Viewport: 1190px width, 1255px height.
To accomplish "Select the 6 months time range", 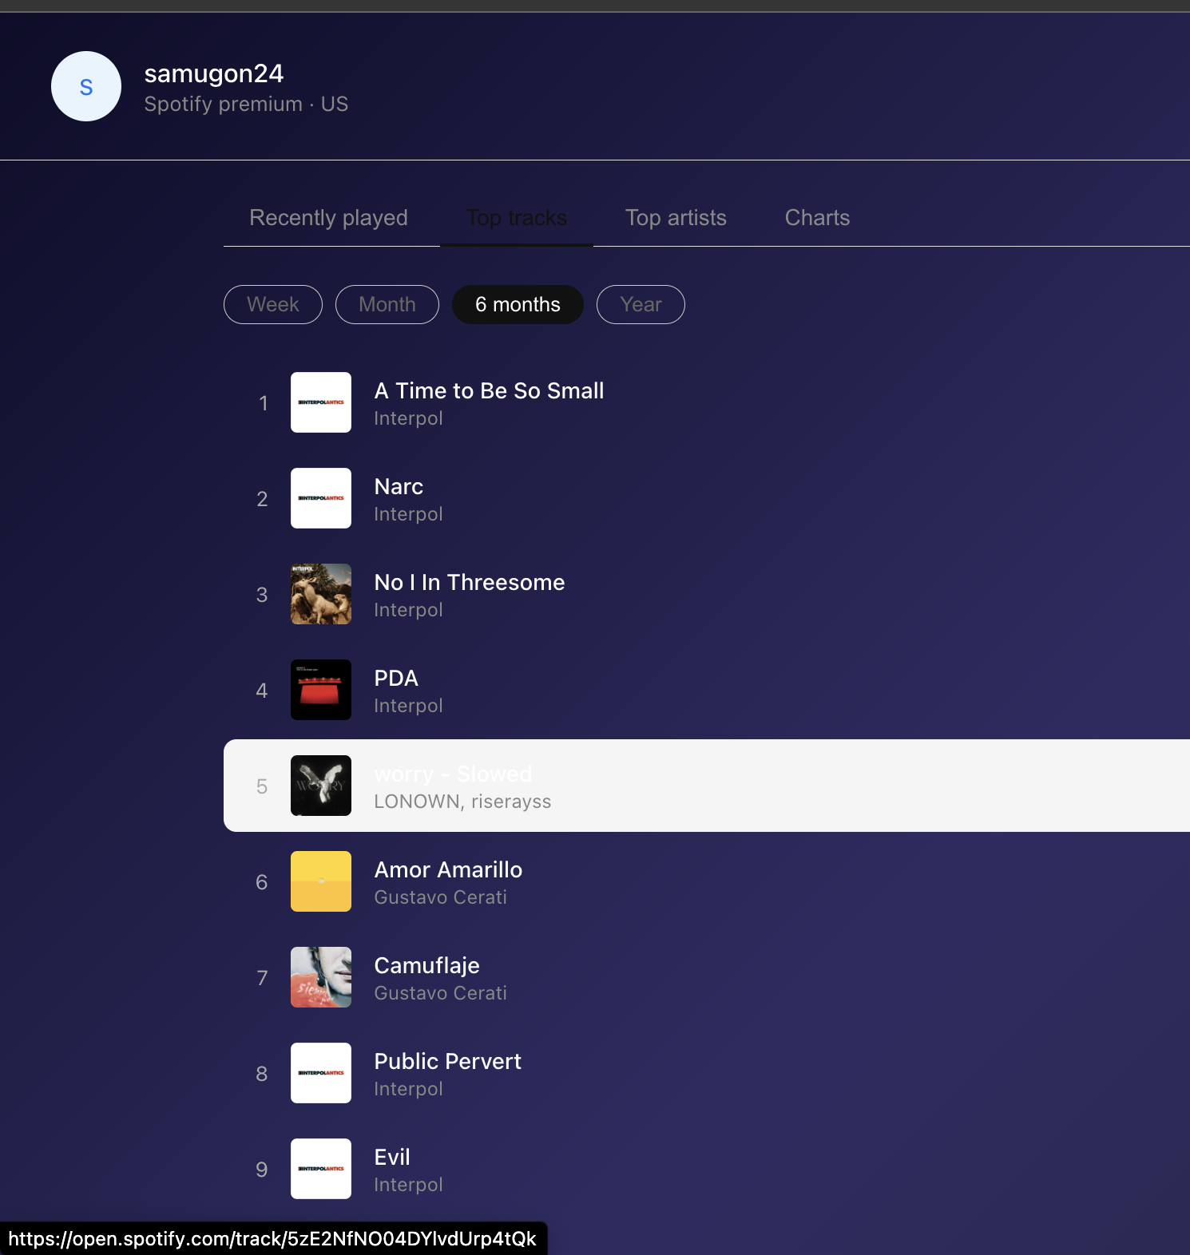I will (x=518, y=304).
